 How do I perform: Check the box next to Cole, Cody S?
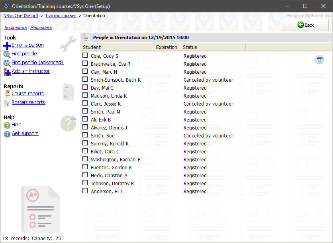click(85, 56)
